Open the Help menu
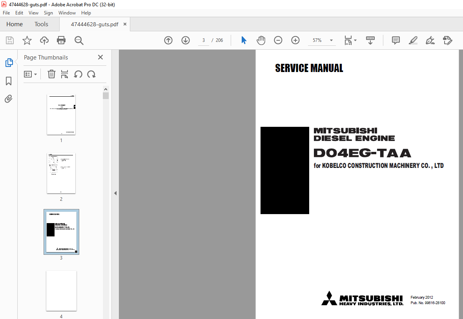This screenshot has width=463, height=319. pyautogui.click(x=86, y=13)
